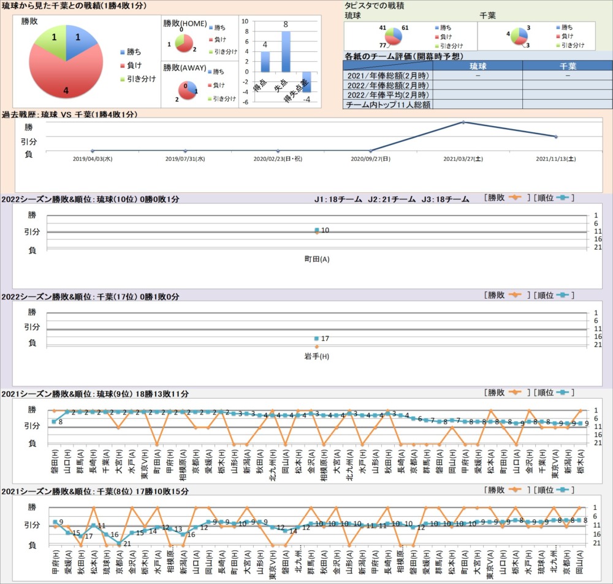This screenshot has width=613, height=584.
Task: Click the 2021/03/27 win point on history line
Action: click(x=463, y=122)
